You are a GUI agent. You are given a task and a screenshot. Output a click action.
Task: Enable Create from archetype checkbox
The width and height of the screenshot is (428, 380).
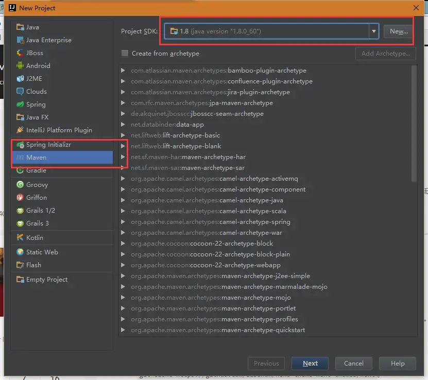click(125, 53)
